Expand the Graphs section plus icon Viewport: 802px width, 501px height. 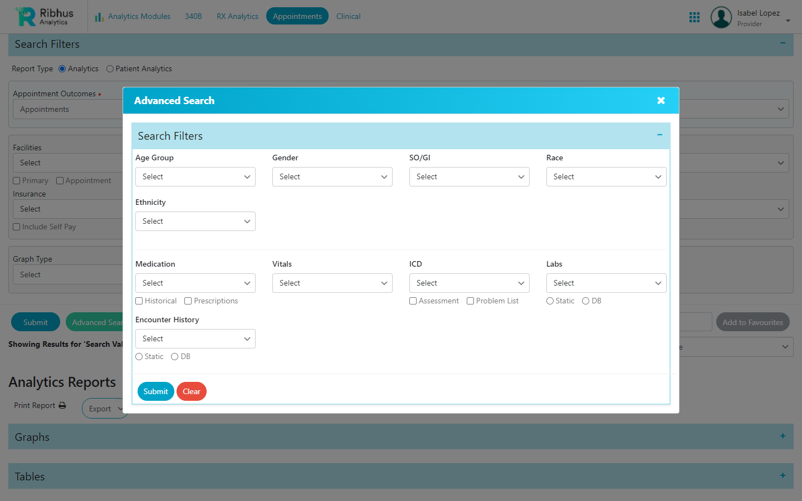tap(783, 436)
